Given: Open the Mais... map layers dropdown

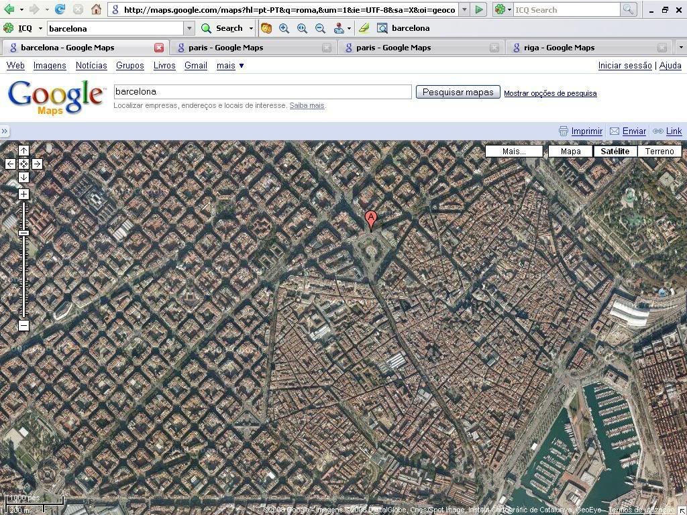Looking at the screenshot, I should (x=514, y=152).
